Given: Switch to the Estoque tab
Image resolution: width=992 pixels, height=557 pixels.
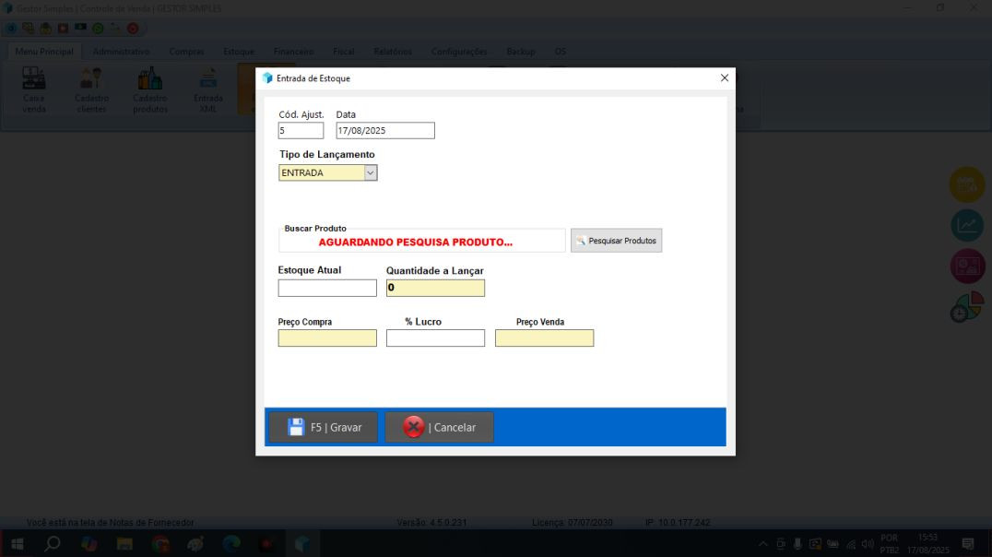Looking at the screenshot, I should coord(239,52).
